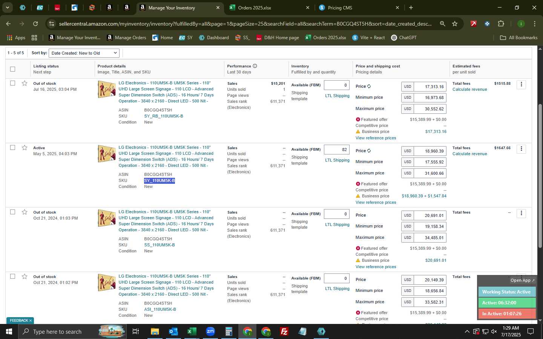Open the Chrome three-dot menu
The image size is (543, 339).
(x=534, y=24)
